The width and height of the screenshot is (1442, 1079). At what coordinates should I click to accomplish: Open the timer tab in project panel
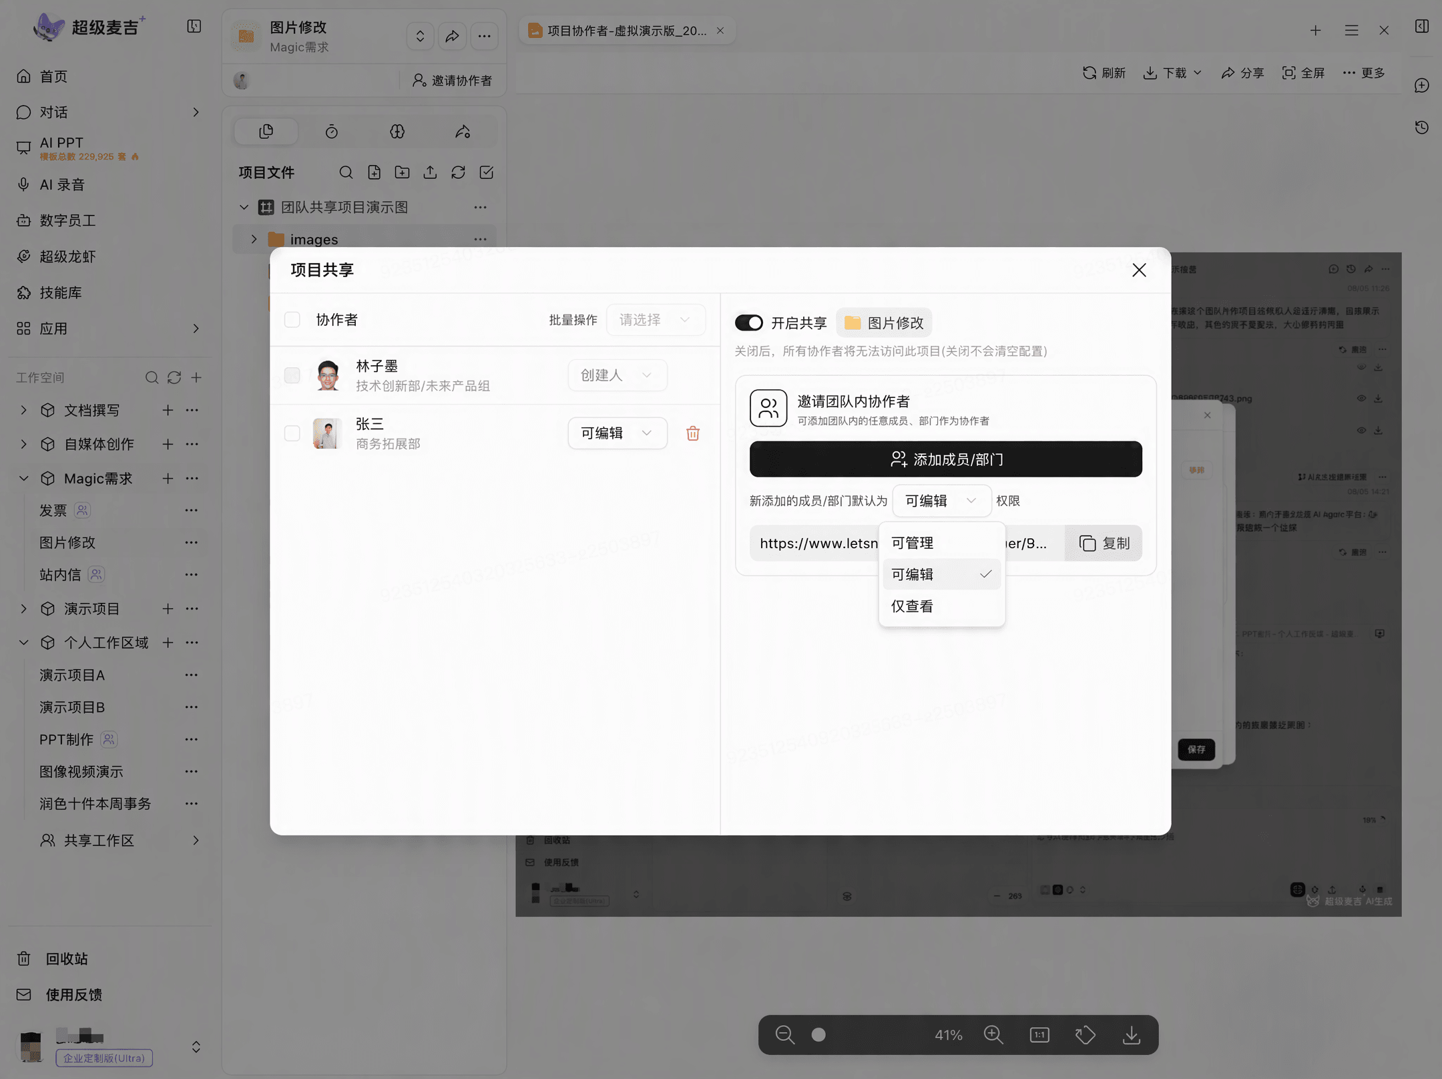pos(332,132)
